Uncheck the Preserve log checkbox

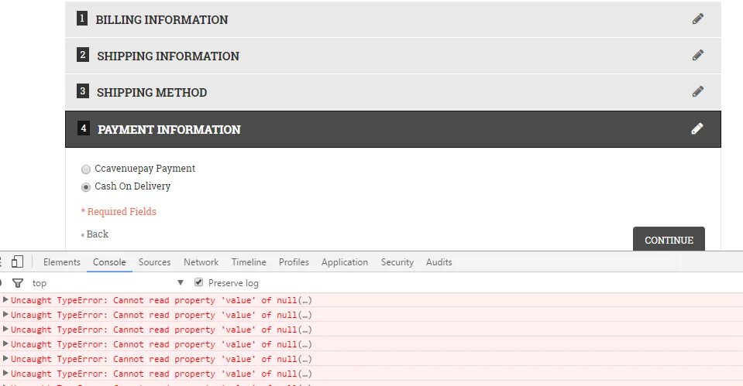point(198,282)
